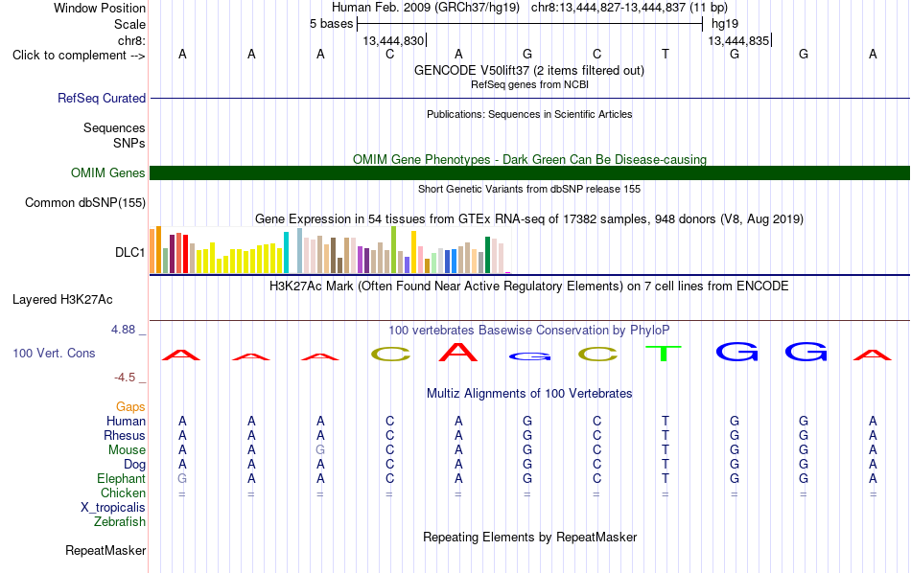Click the -4.5 PhyloP lower scale value
This screenshot has width=911, height=573.
(125, 378)
